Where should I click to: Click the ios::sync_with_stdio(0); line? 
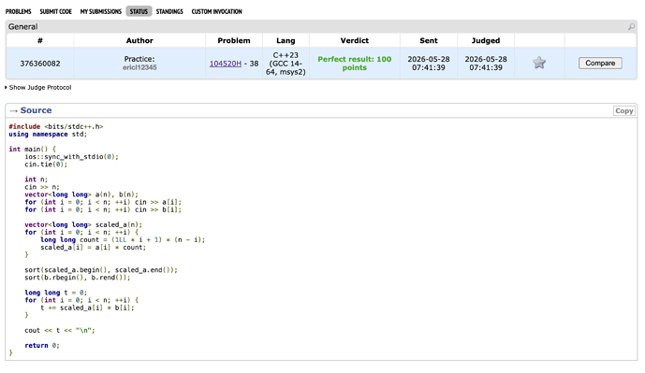[x=71, y=157]
